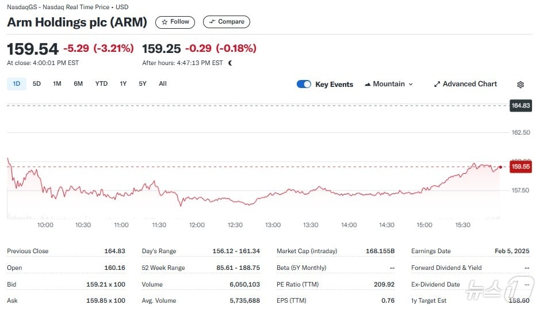
Task: Click the Beta (5Y Monthly) label
Action: [x=301, y=268]
